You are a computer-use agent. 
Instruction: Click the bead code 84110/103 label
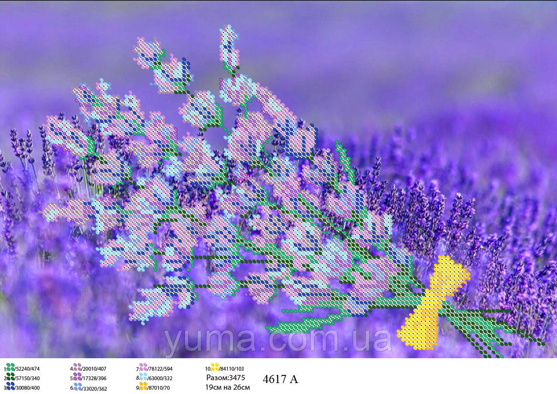[232, 369]
